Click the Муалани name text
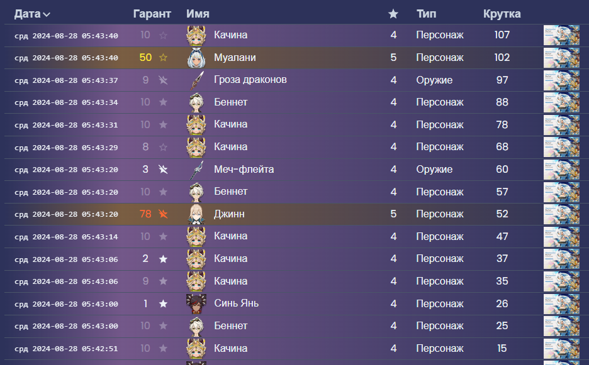589x365 pixels. [x=235, y=58]
